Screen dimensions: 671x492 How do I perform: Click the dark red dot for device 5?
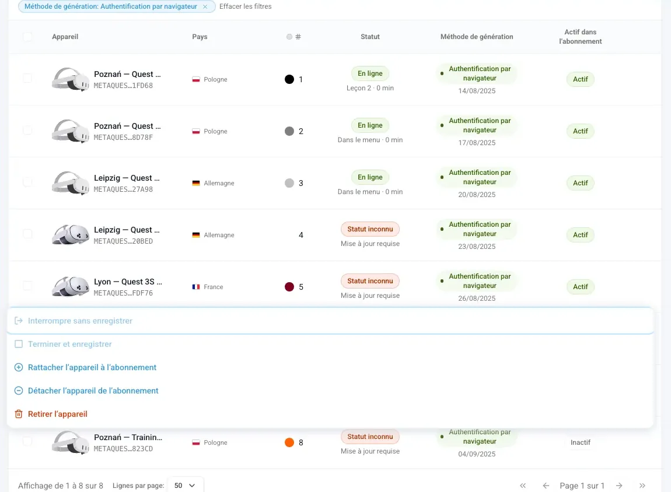[x=289, y=287]
